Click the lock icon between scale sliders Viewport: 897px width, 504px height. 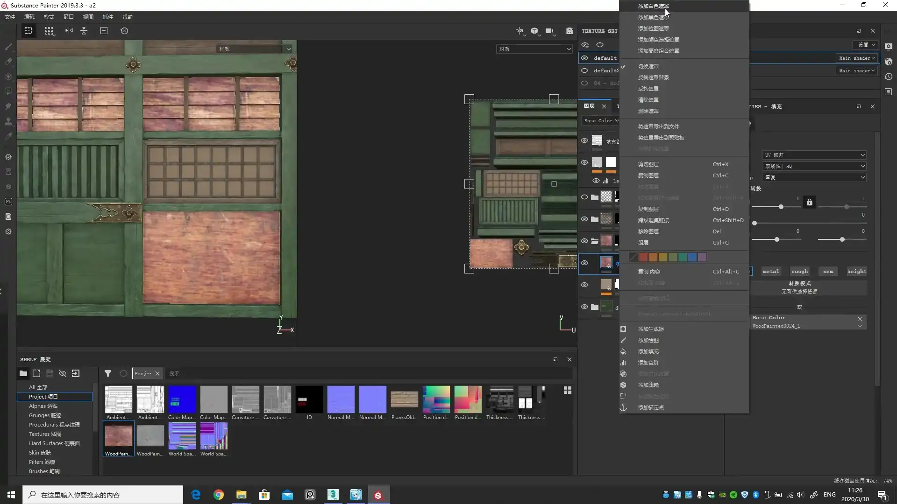coord(809,202)
